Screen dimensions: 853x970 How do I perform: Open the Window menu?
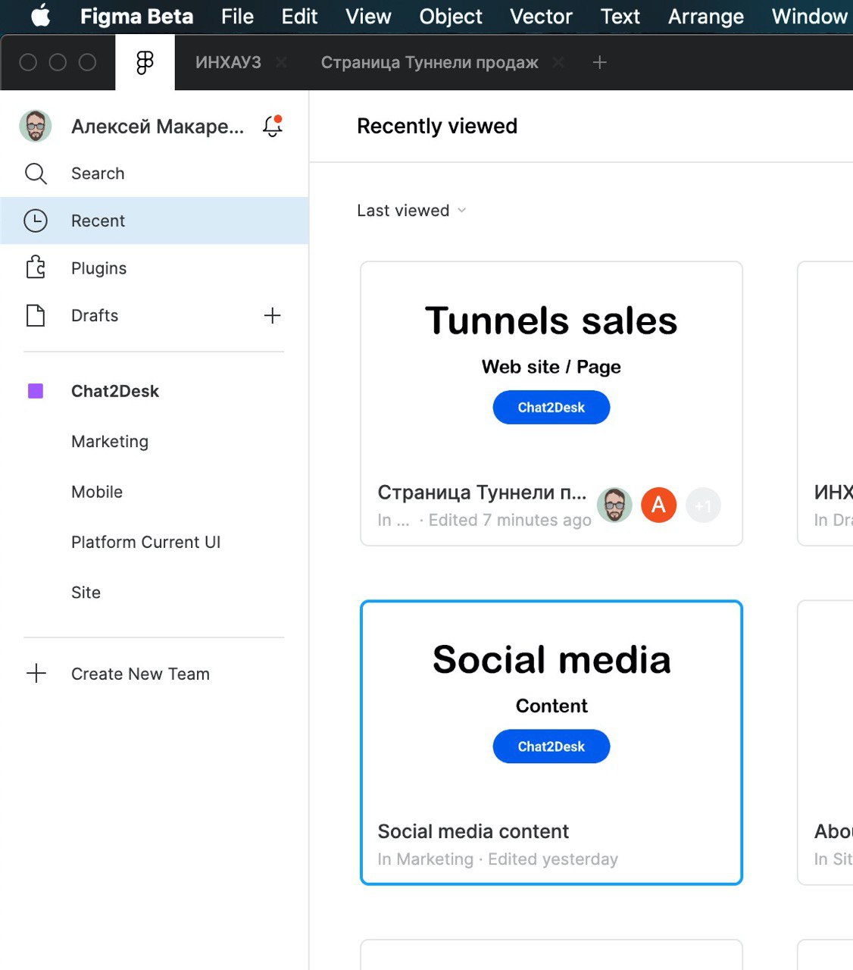click(809, 16)
